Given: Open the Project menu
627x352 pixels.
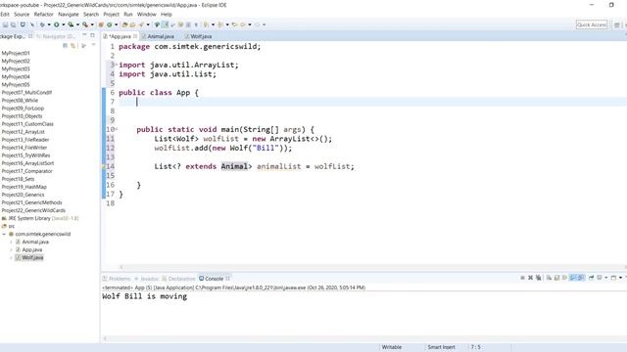Looking at the screenshot, I should point(111,14).
